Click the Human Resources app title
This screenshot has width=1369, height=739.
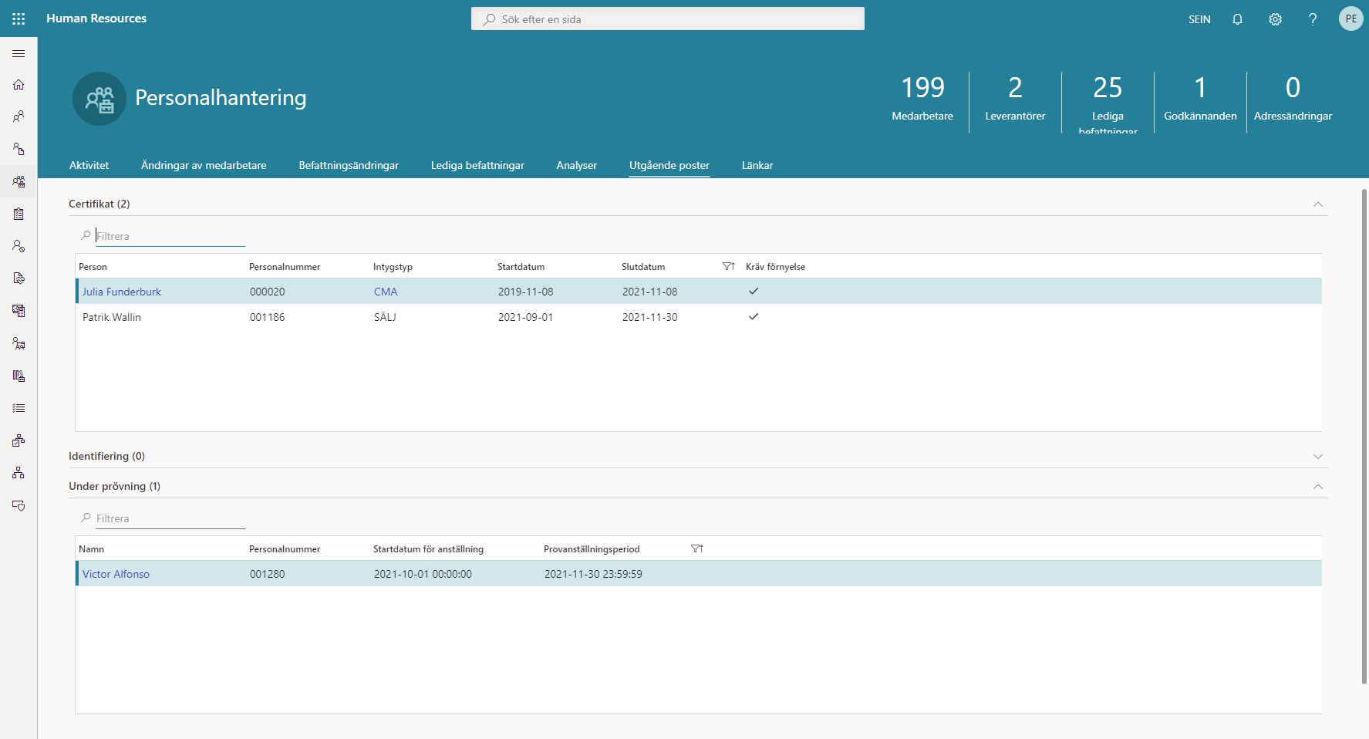96,19
